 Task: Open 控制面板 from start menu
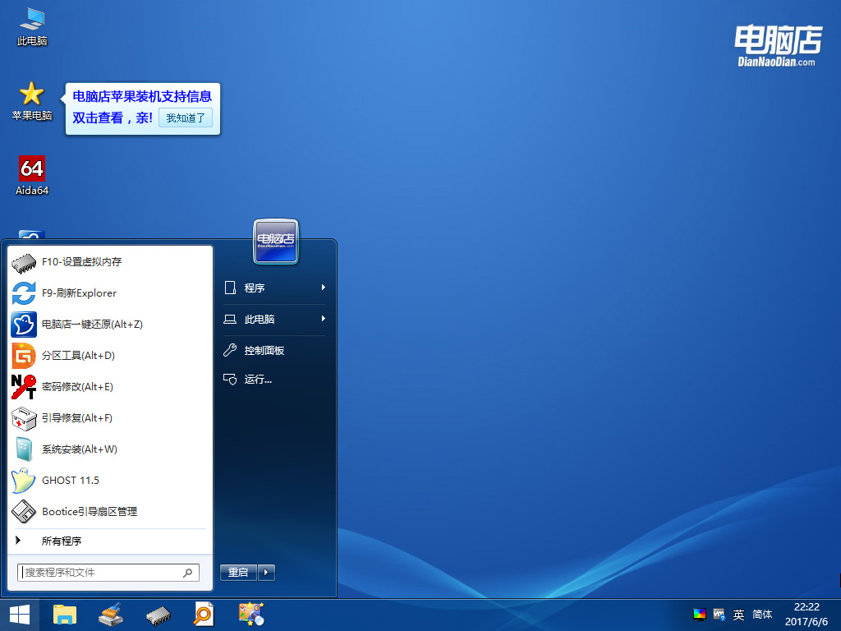pyautogui.click(x=274, y=350)
